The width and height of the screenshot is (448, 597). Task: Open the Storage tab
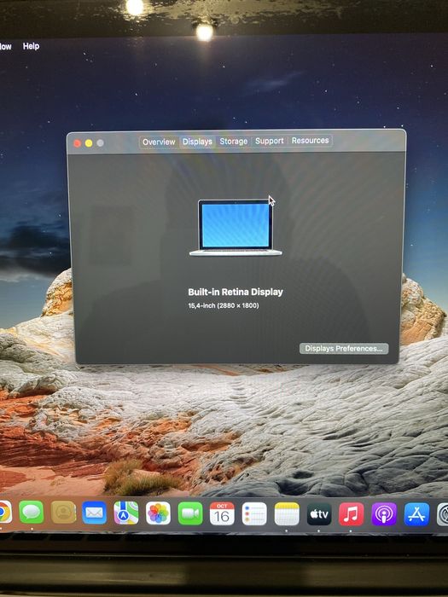pyautogui.click(x=233, y=142)
